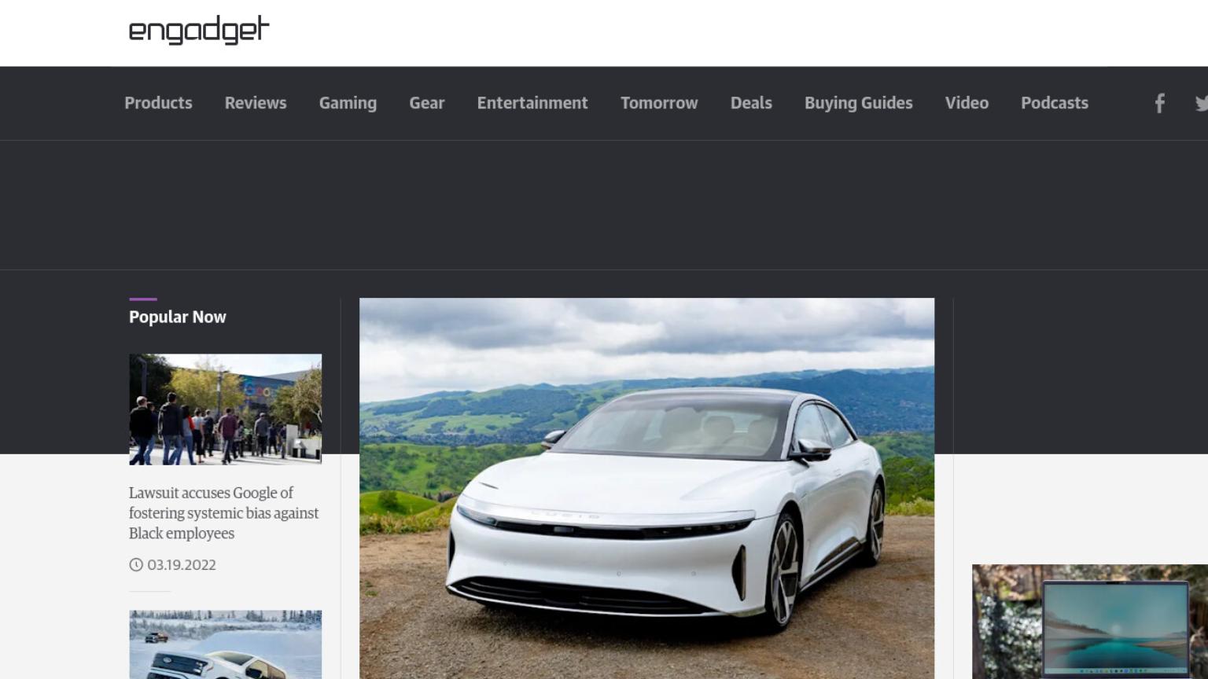Screen dimensions: 1208x679
Task: Click the Engadget logo
Action: tap(199, 30)
